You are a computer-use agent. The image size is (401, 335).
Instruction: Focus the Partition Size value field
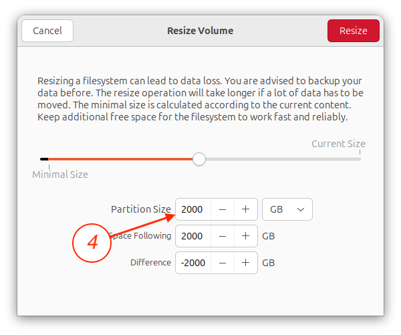193,209
